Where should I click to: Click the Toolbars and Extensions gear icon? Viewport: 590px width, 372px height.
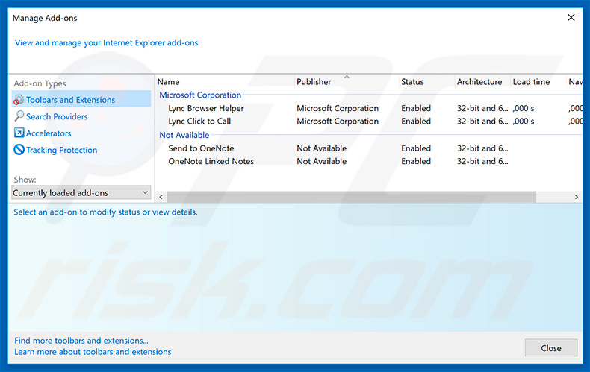[19, 100]
